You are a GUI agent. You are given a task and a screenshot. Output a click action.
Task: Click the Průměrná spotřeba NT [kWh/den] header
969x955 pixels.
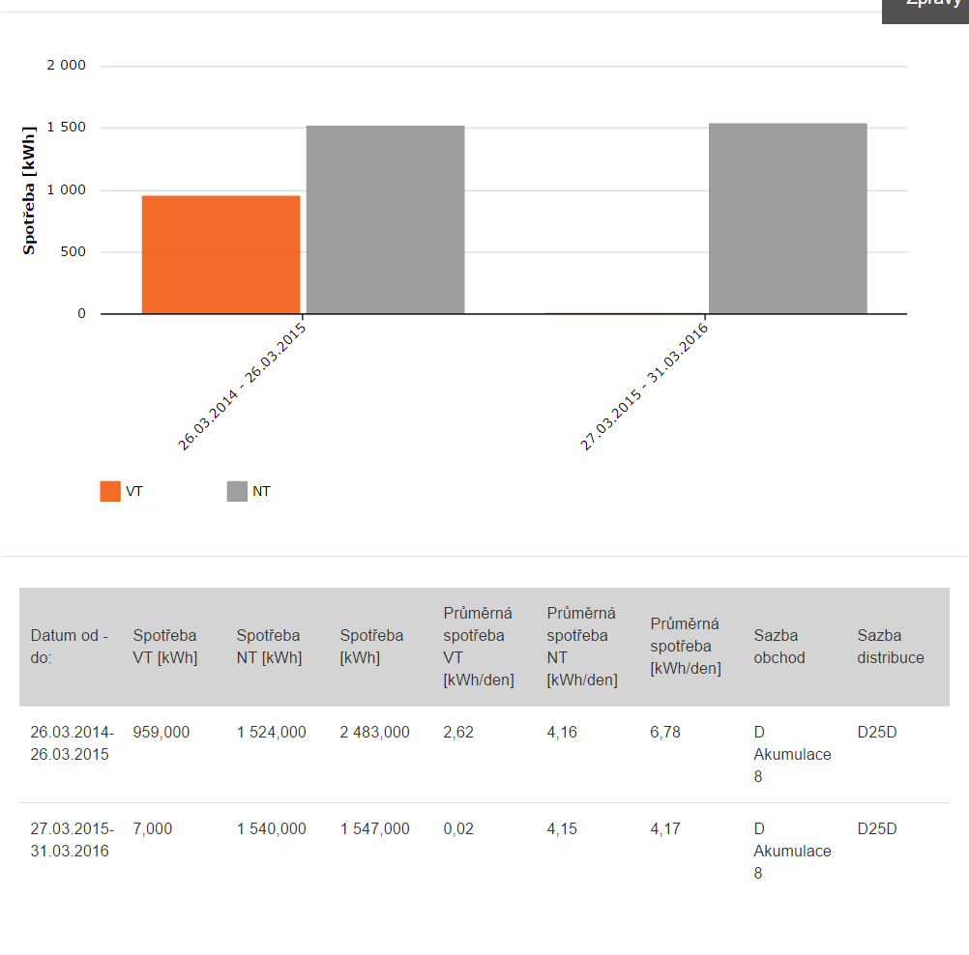tap(582, 646)
